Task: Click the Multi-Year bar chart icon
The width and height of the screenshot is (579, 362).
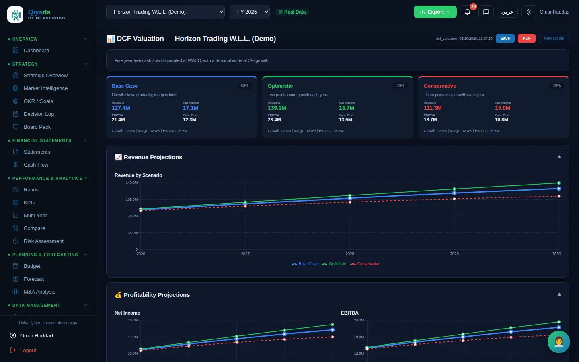Action: click(16, 215)
